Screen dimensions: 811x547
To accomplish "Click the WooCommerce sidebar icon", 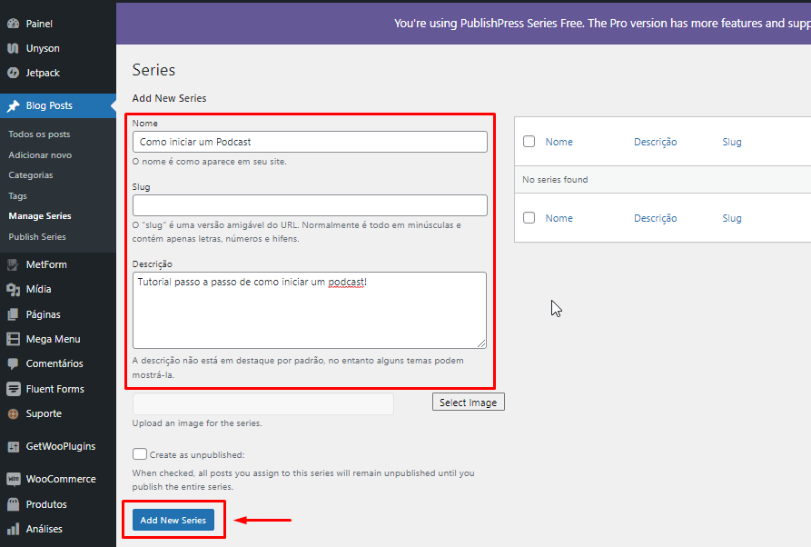I will coord(15,478).
